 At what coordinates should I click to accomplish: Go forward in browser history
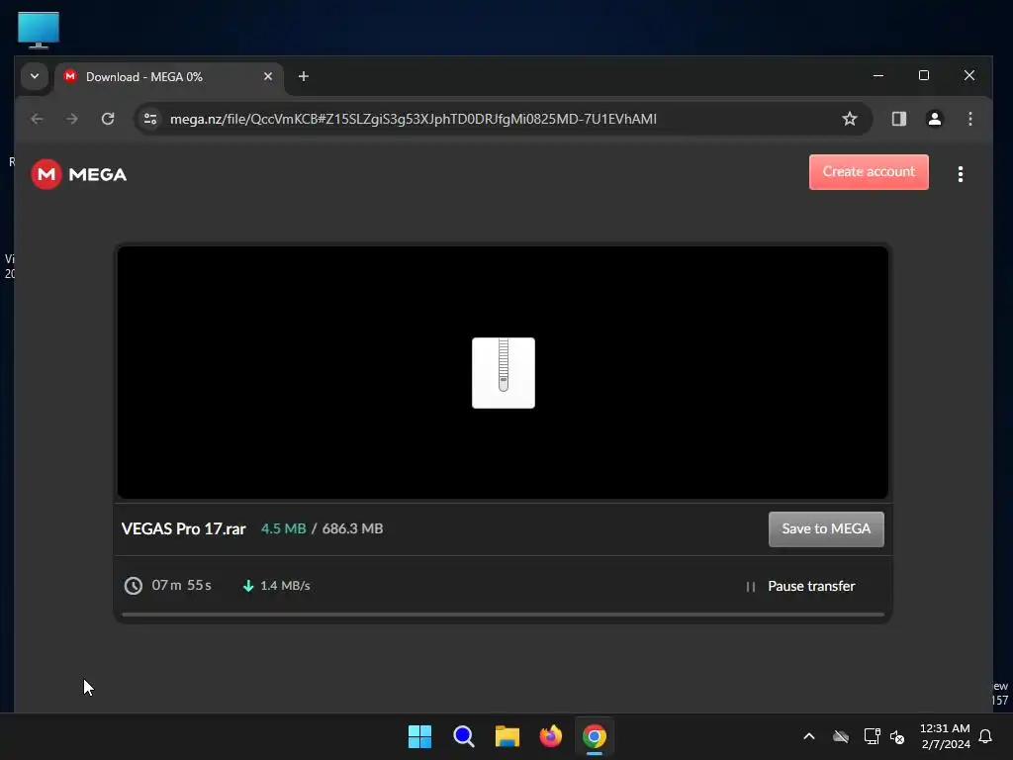[72, 119]
